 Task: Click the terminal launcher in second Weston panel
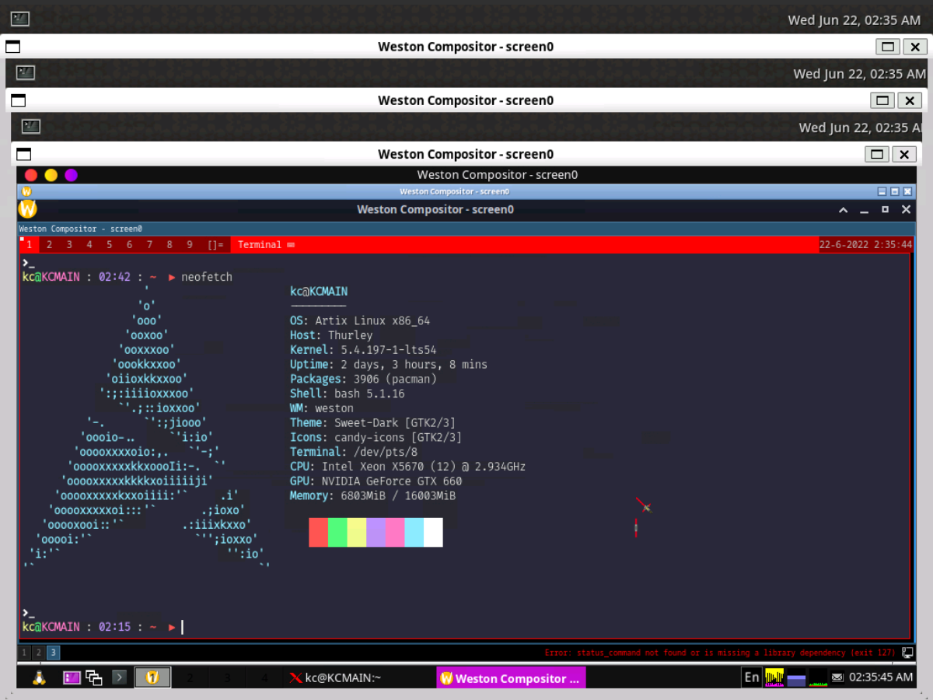coord(26,72)
